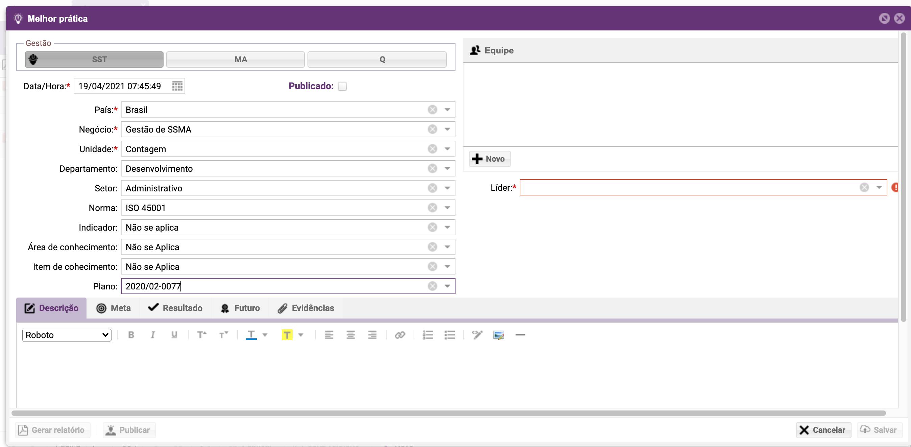This screenshot has width=911, height=447.
Task: Click the horizontal scrollbar at bottom
Action: click(448, 413)
